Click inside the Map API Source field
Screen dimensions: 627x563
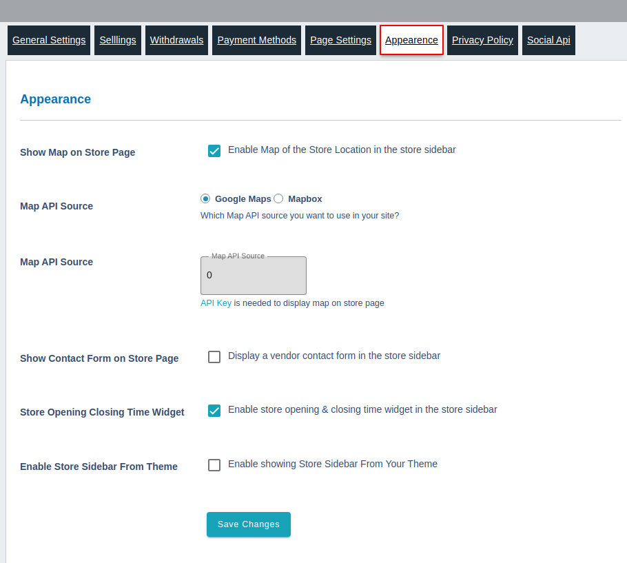tap(253, 275)
